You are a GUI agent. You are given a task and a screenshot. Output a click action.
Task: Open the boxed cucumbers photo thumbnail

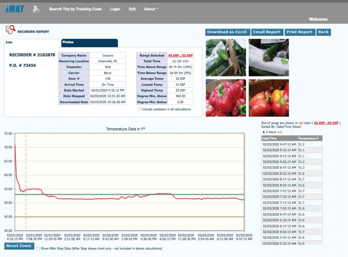click(x=226, y=58)
